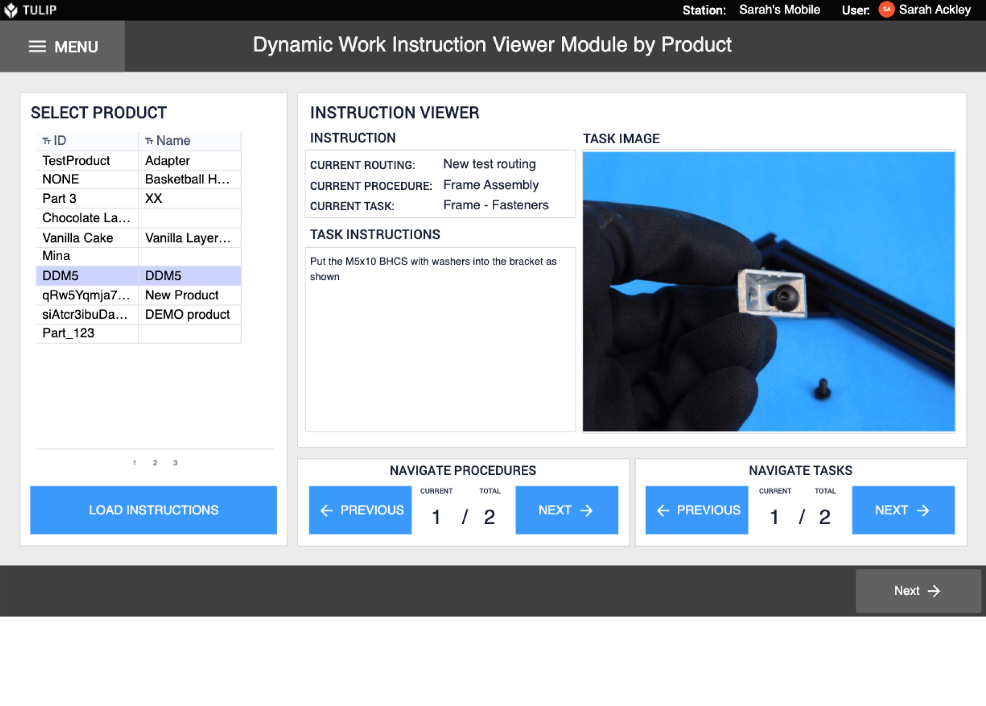Click the text-sort icon on the Name column

149,140
